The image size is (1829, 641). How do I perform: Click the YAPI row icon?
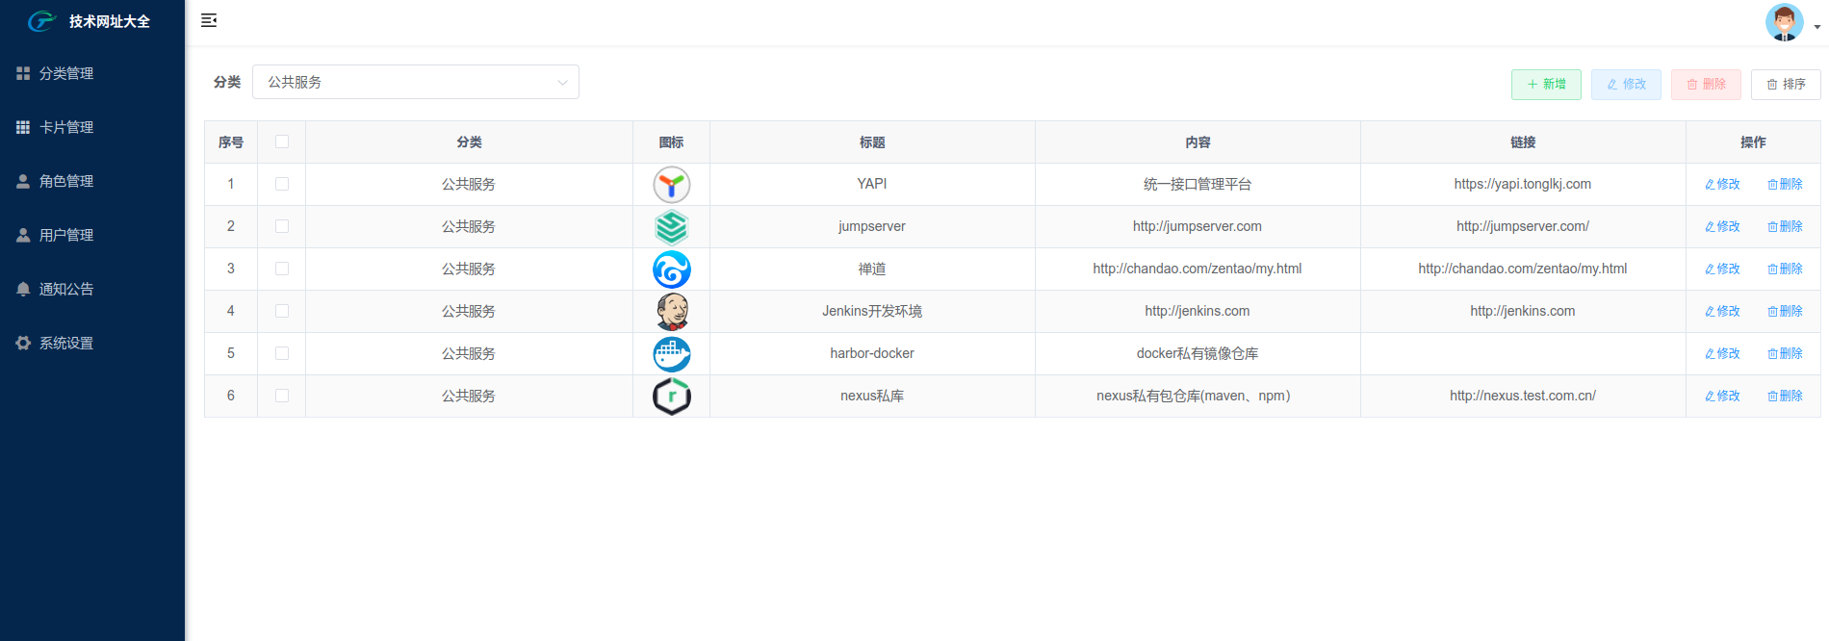click(x=671, y=185)
